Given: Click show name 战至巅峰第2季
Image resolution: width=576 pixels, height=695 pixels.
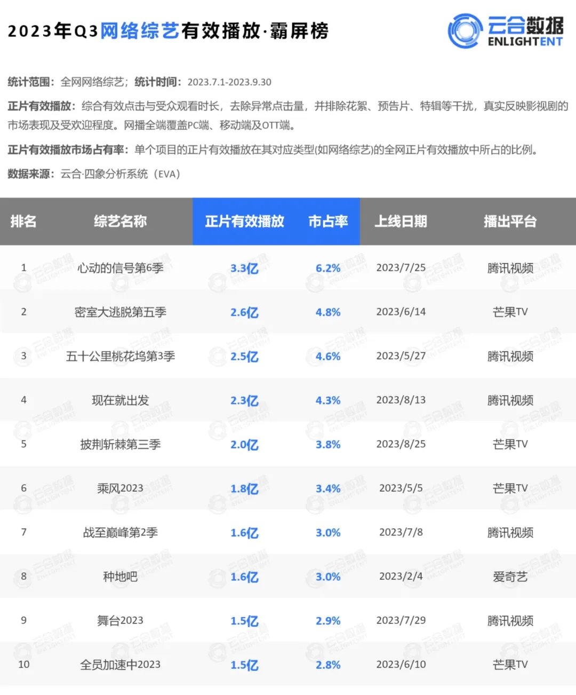Looking at the screenshot, I should [x=120, y=533].
